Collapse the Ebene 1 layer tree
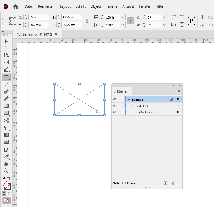 [x=129, y=99]
